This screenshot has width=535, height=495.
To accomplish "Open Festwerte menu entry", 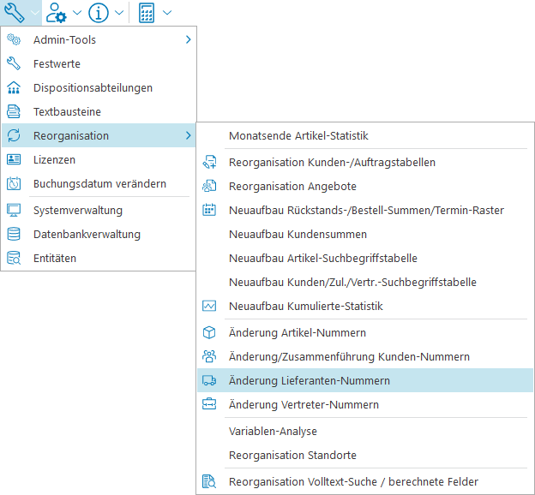I will pyautogui.click(x=57, y=63).
